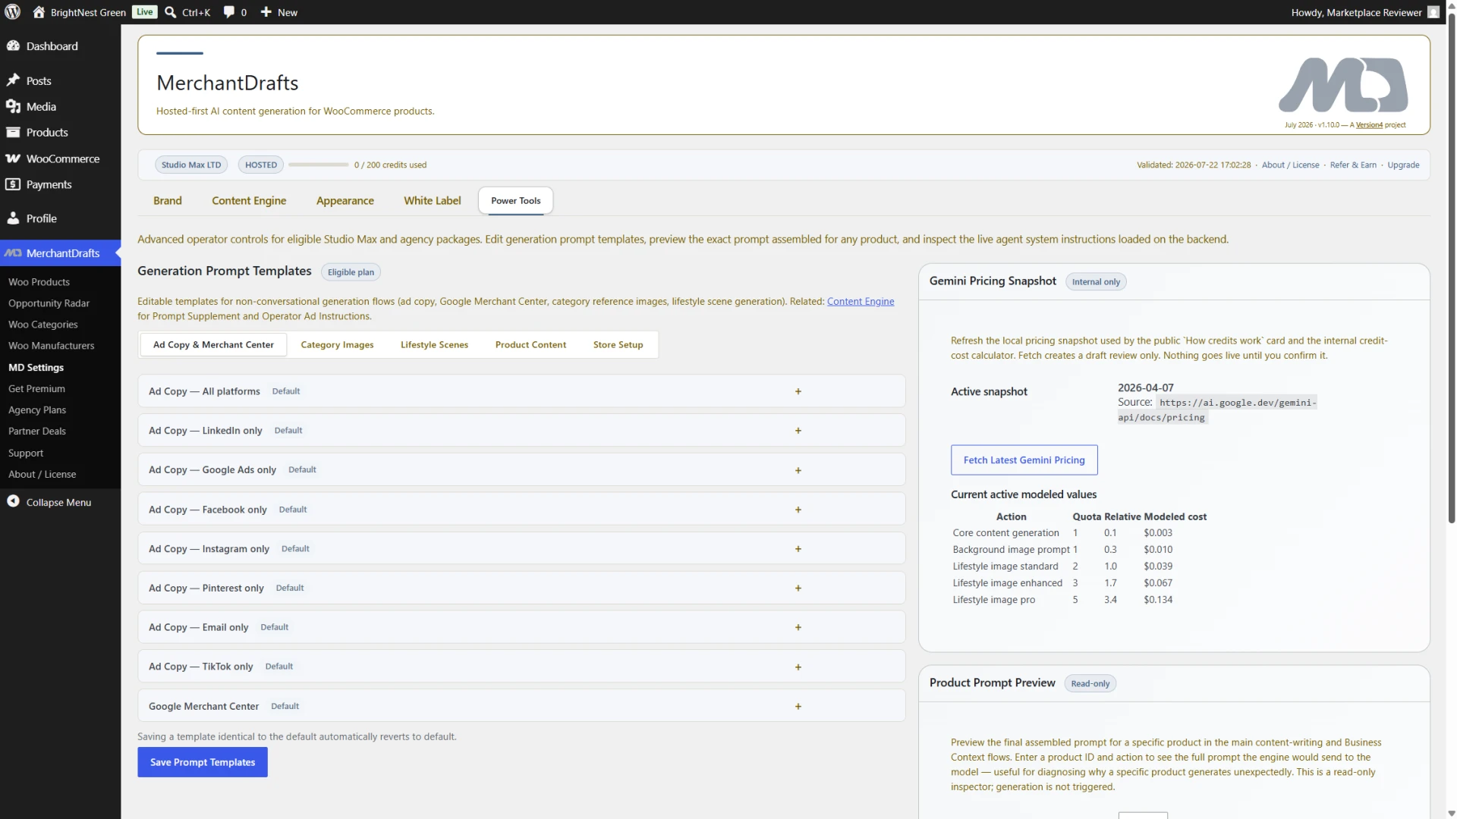The image size is (1457, 819).
Task: Open Refer & Earn link
Action: [x=1353, y=165]
